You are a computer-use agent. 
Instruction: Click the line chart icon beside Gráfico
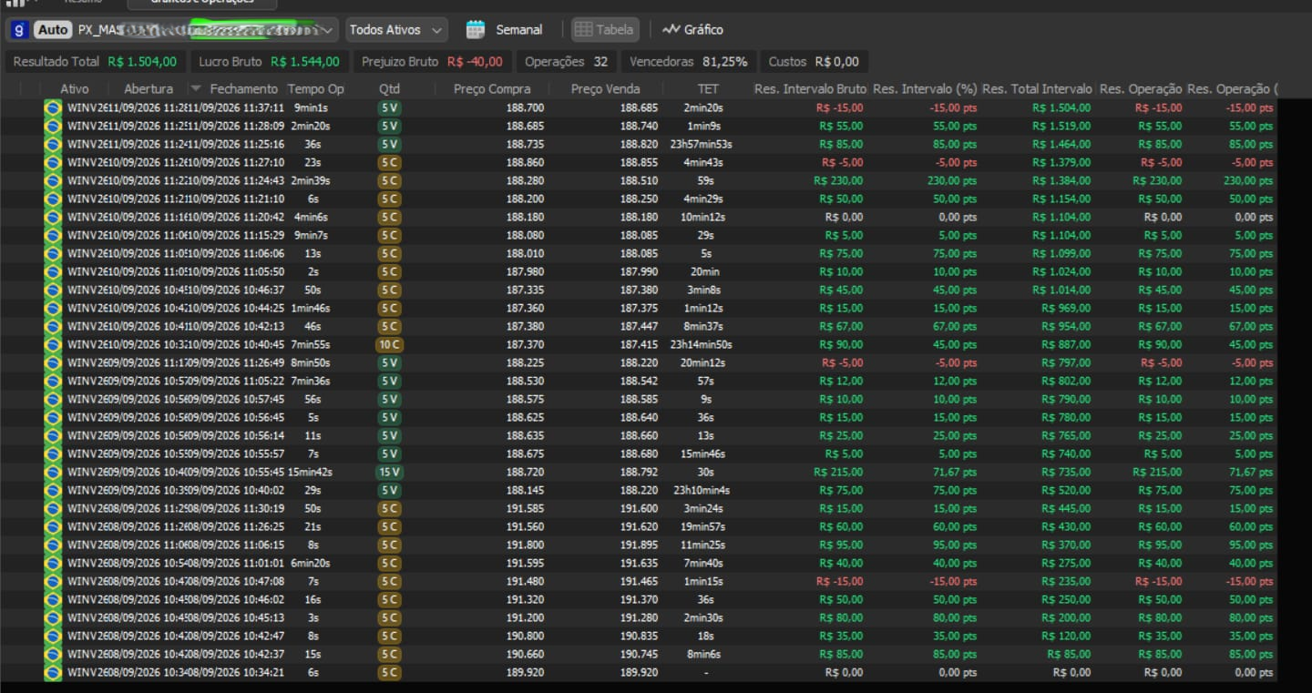click(671, 30)
